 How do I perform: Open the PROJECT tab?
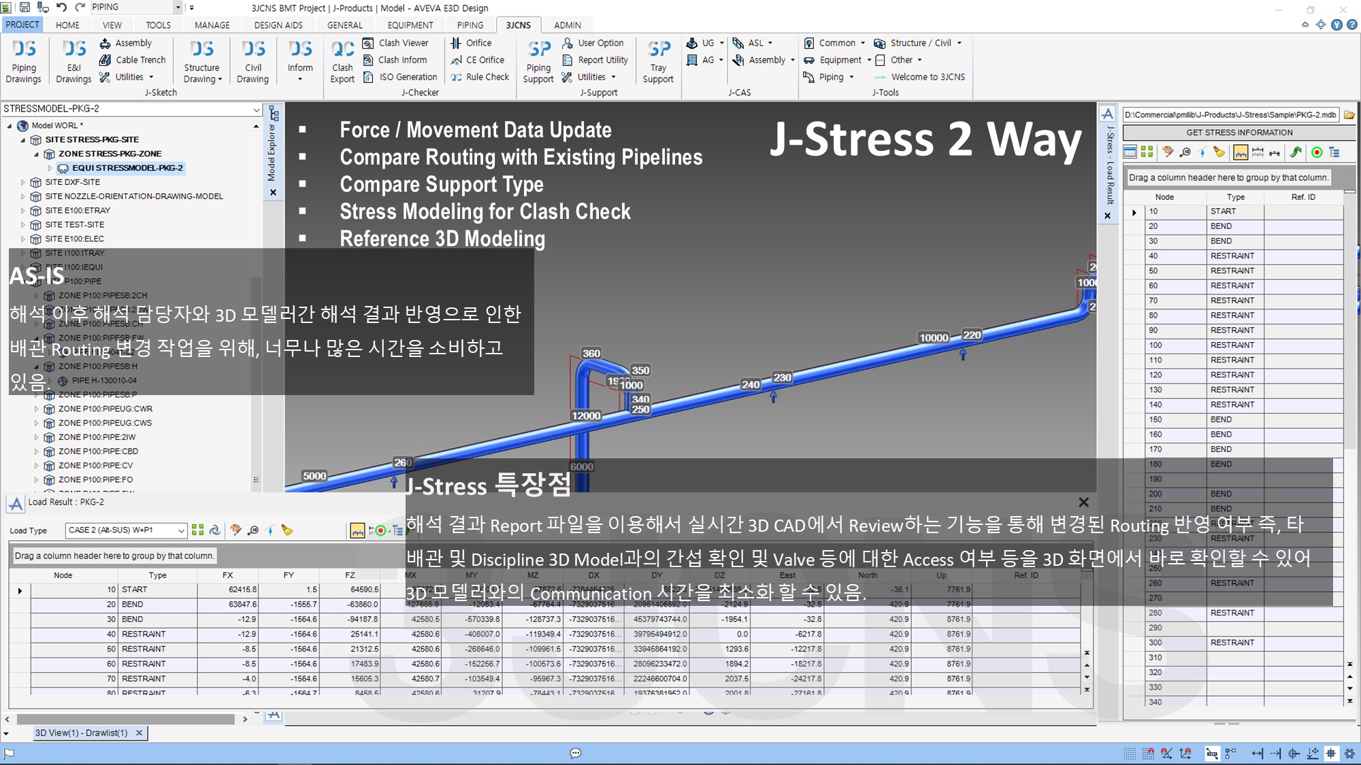click(x=22, y=24)
